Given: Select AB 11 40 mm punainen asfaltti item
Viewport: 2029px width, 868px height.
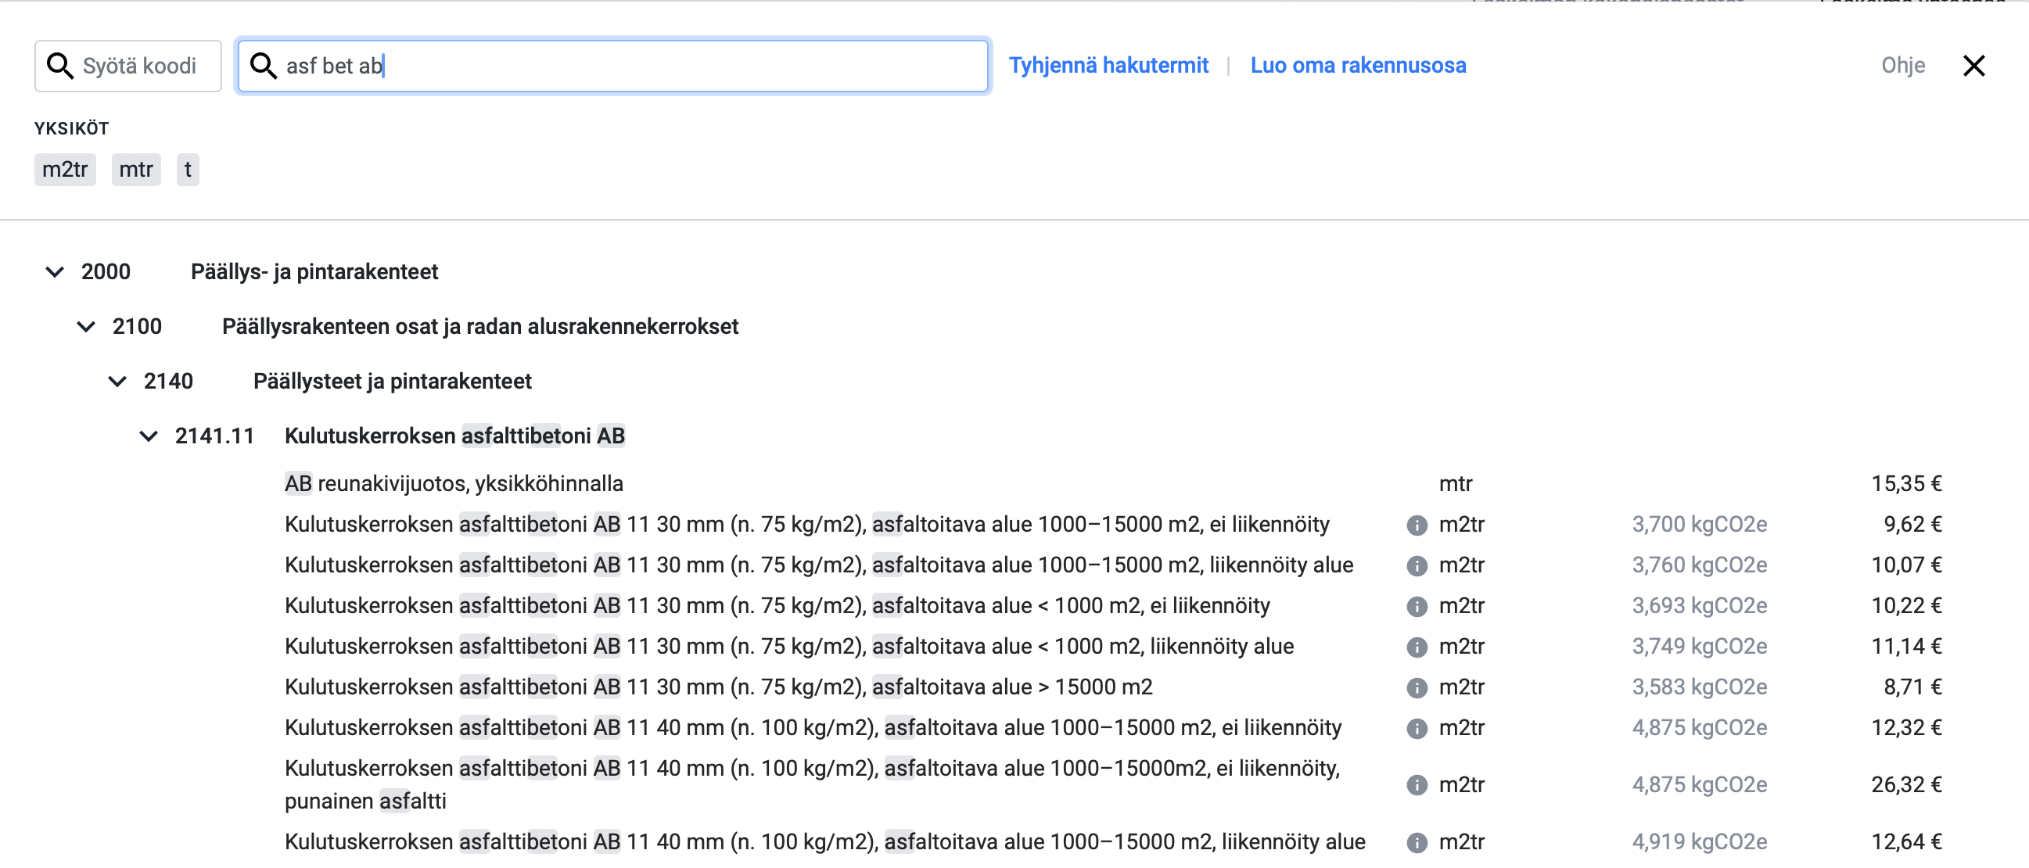Looking at the screenshot, I should 812,784.
